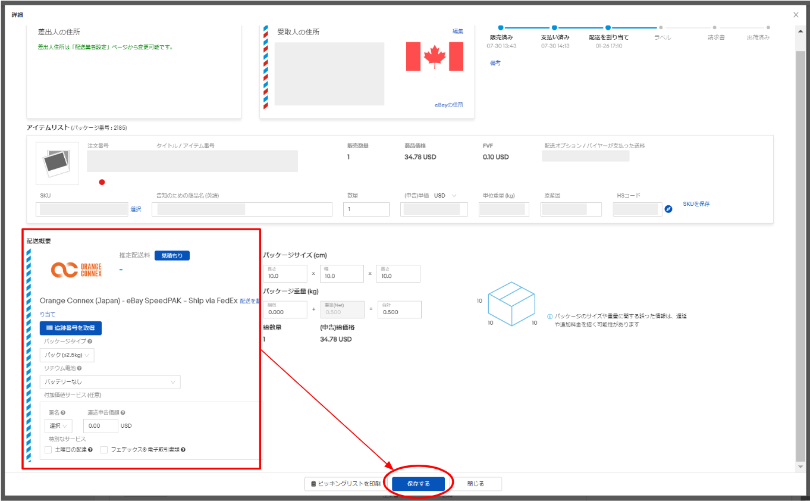Open the 署名 選択 dropdown
This screenshot has width=810, height=501.
pyautogui.click(x=58, y=426)
